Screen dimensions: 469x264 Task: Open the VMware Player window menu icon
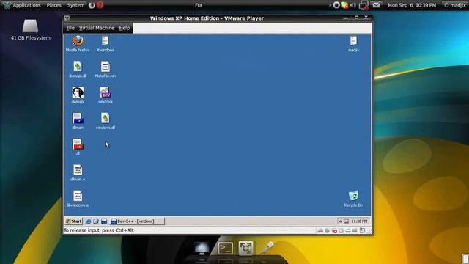pos(67,18)
